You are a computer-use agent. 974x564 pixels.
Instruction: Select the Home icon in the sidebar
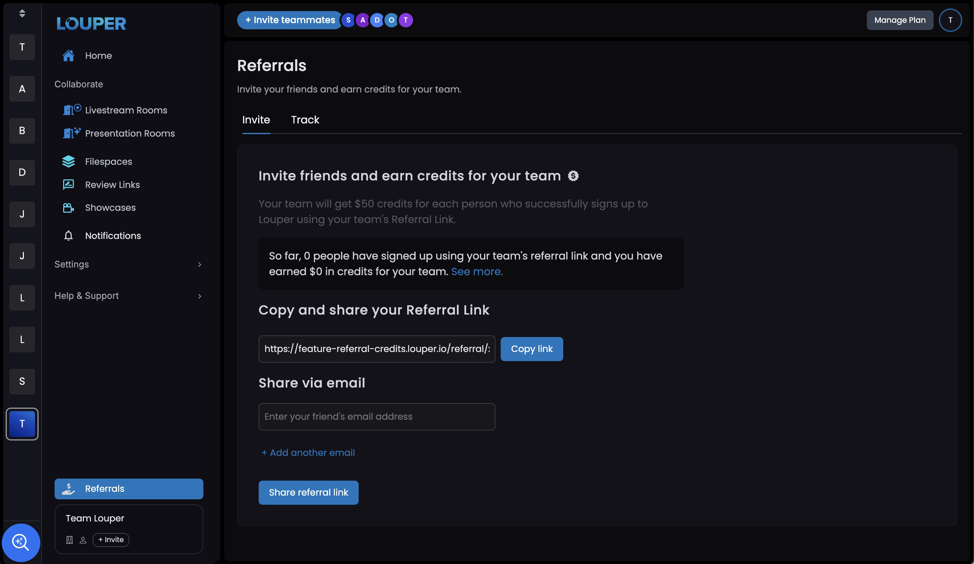click(69, 55)
